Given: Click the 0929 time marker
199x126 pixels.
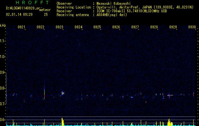Looking at the screenshot, I should tap(173, 27).
